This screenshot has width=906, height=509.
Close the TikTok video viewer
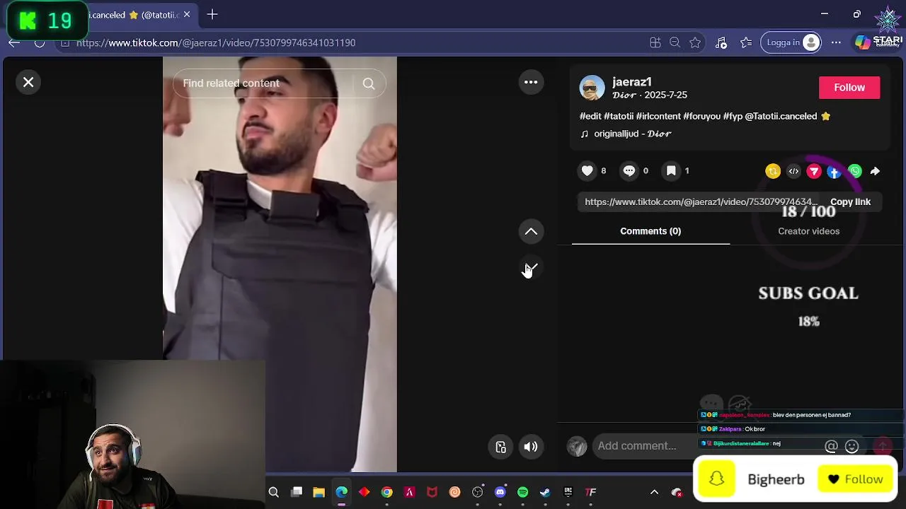click(28, 83)
